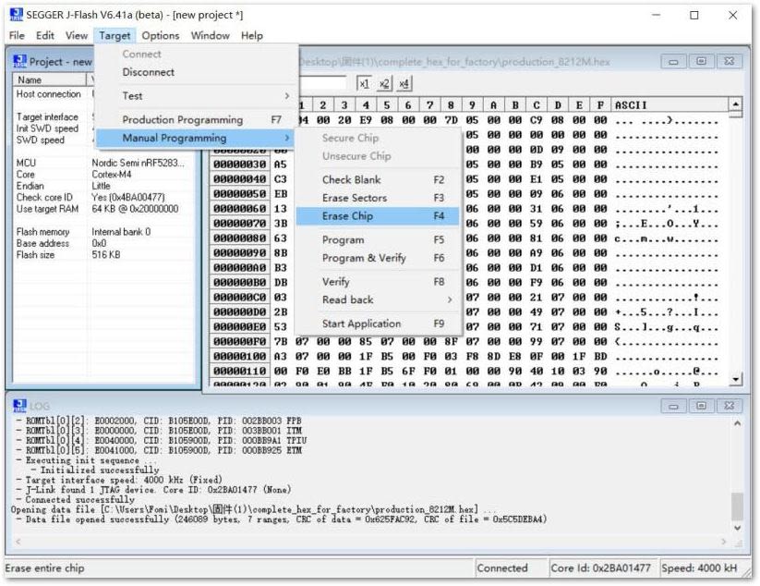The width and height of the screenshot is (760, 586).
Task: Minimize the hex data file window
Action: click(673, 62)
